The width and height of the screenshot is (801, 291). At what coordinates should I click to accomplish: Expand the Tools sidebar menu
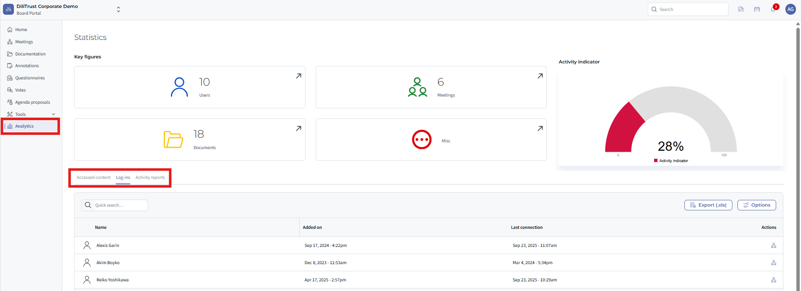pyautogui.click(x=31, y=114)
